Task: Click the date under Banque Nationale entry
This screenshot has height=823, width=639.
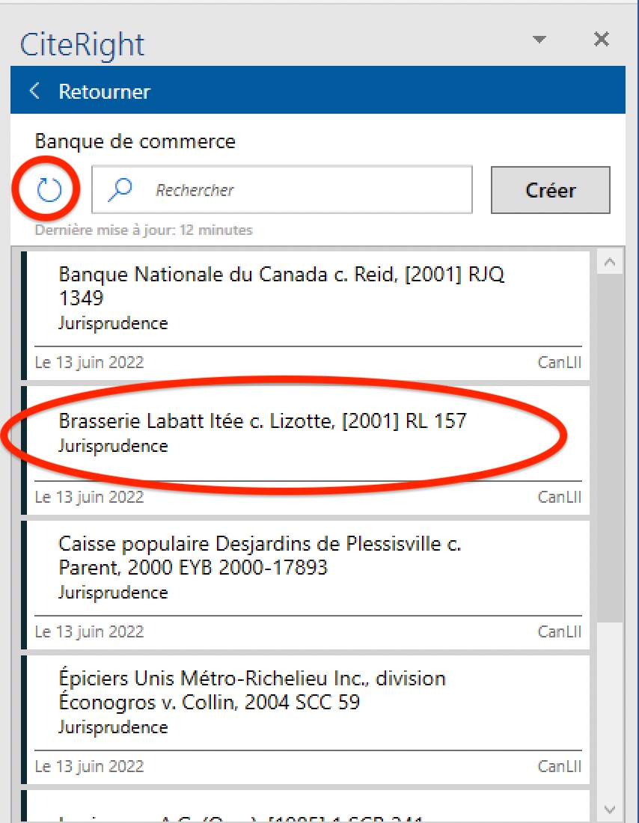Action: tap(89, 363)
